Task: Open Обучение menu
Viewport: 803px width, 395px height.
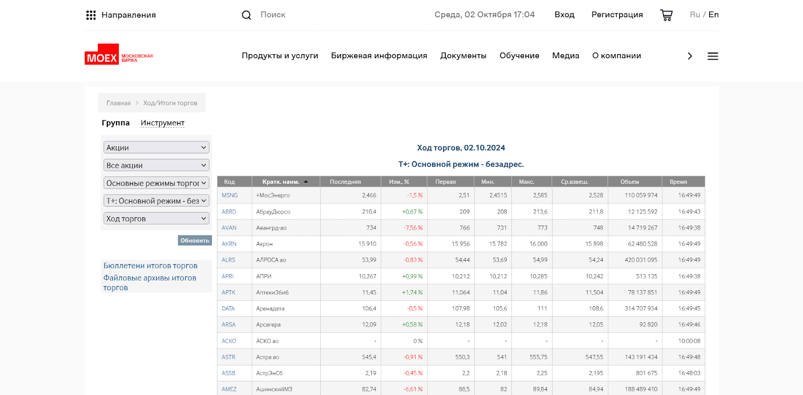Action: 519,56
